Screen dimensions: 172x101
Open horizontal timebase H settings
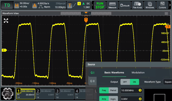point(17,5)
